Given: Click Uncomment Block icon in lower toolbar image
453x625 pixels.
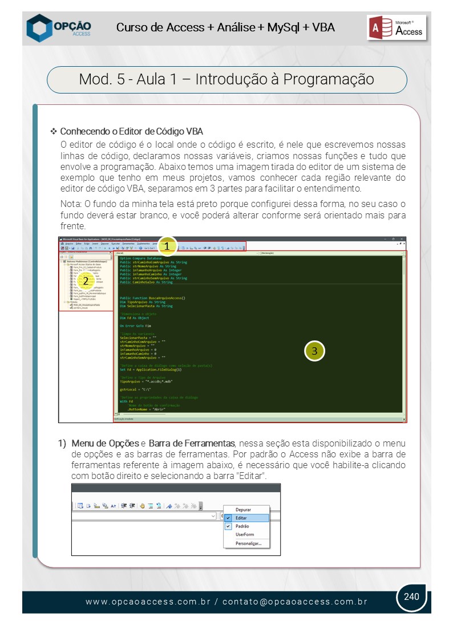Looking at the screenshot, I should (x=159, y=506).
